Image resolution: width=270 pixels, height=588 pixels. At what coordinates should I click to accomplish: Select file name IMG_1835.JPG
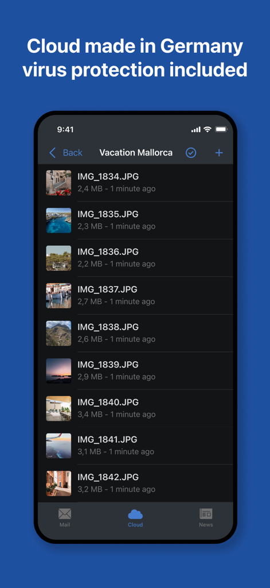[x=108, y=214]
